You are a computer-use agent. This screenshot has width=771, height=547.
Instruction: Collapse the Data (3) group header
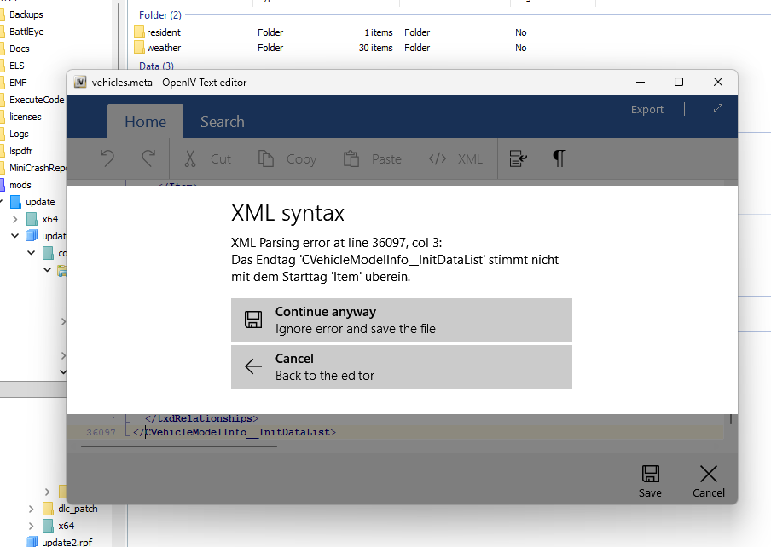tap(156, 66)
